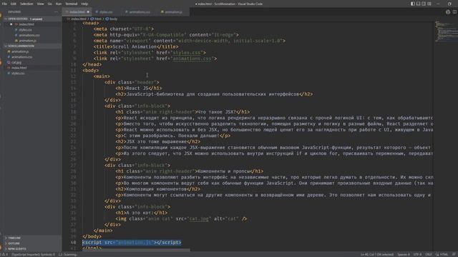Switch to the index.html editor tab
This screenshot has height=257, width=458.
tap(77, 12)
